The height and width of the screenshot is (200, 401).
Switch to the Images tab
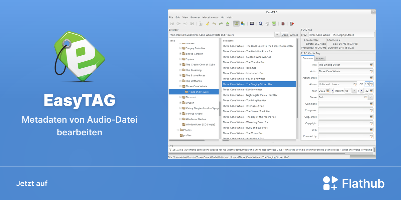coord(320,58)
